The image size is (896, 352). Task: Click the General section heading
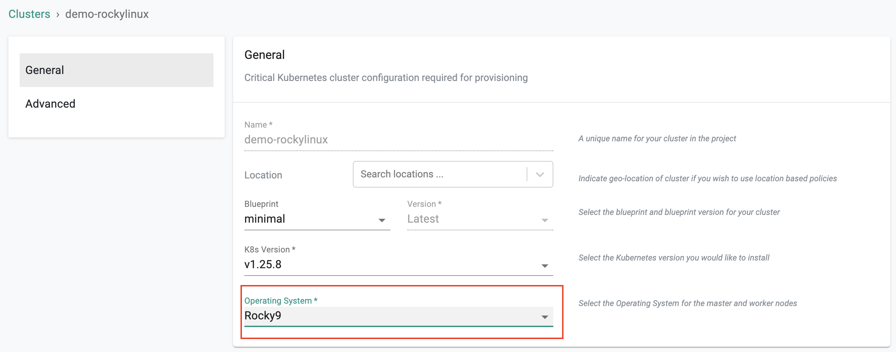265,55
